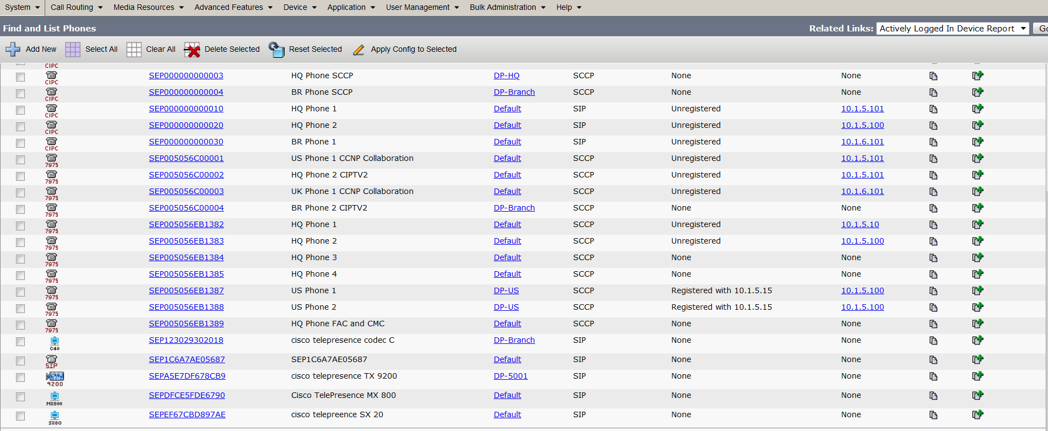Open device SEP005056EB1382 link
1048x431 pixels.
186,224
